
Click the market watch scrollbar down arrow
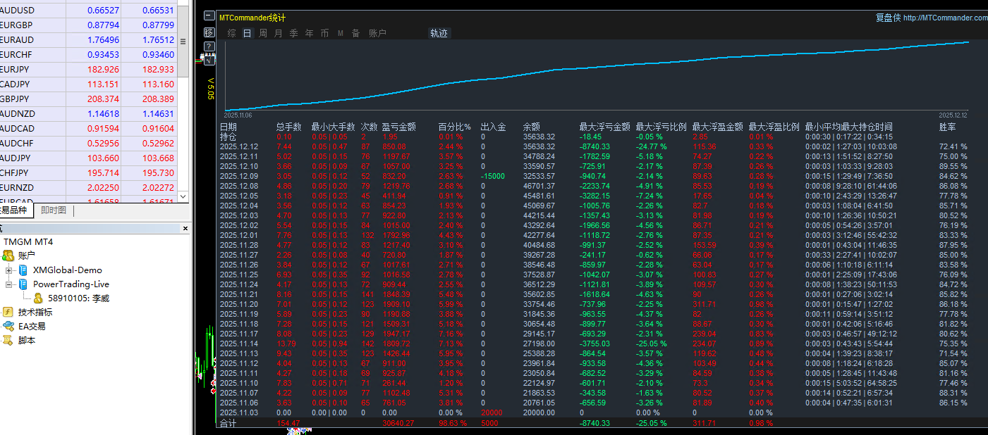point(183,196)
